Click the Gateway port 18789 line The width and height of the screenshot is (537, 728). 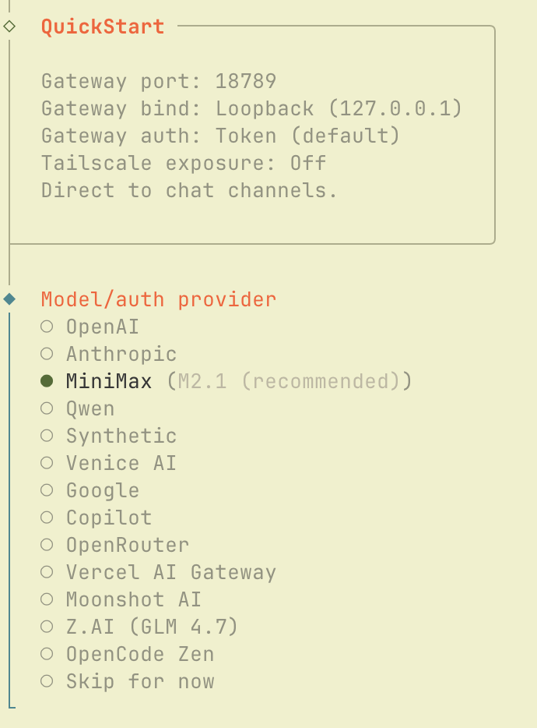click(x=159, y=81)
